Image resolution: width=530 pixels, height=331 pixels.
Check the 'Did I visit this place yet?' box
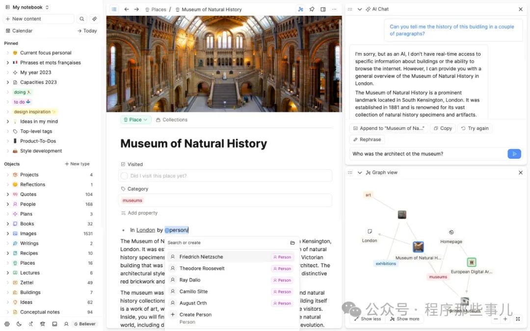click(x=124, y=176)
